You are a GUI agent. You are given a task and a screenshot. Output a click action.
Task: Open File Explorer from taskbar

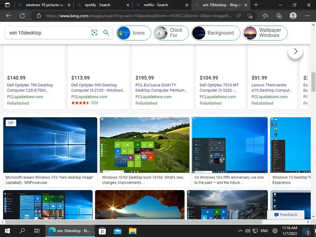[133, 231]
